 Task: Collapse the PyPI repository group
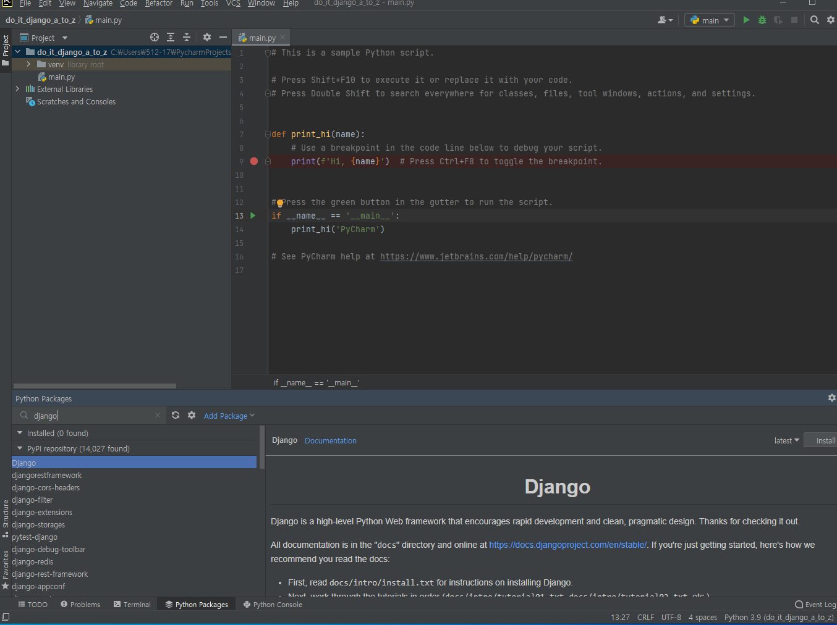(20, 448)
